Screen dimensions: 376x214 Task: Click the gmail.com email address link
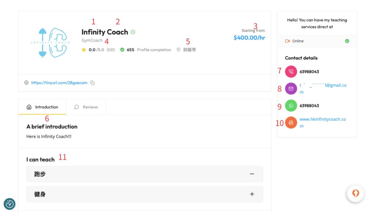tap(322, 86)
